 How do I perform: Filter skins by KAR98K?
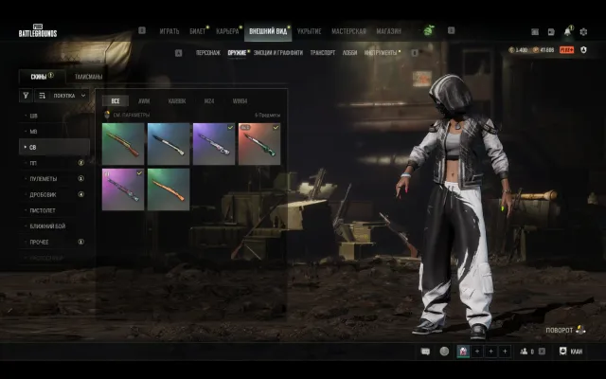[x=177, y=101]
